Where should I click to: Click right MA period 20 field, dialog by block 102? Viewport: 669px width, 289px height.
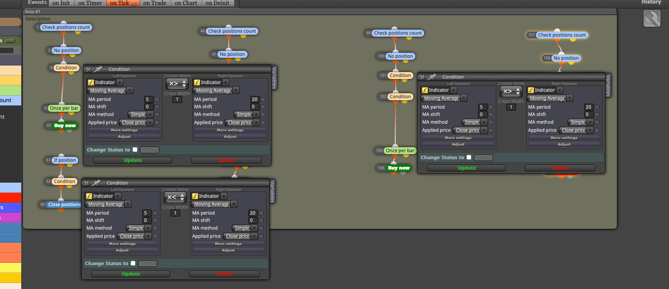click(x=588, y=107)
